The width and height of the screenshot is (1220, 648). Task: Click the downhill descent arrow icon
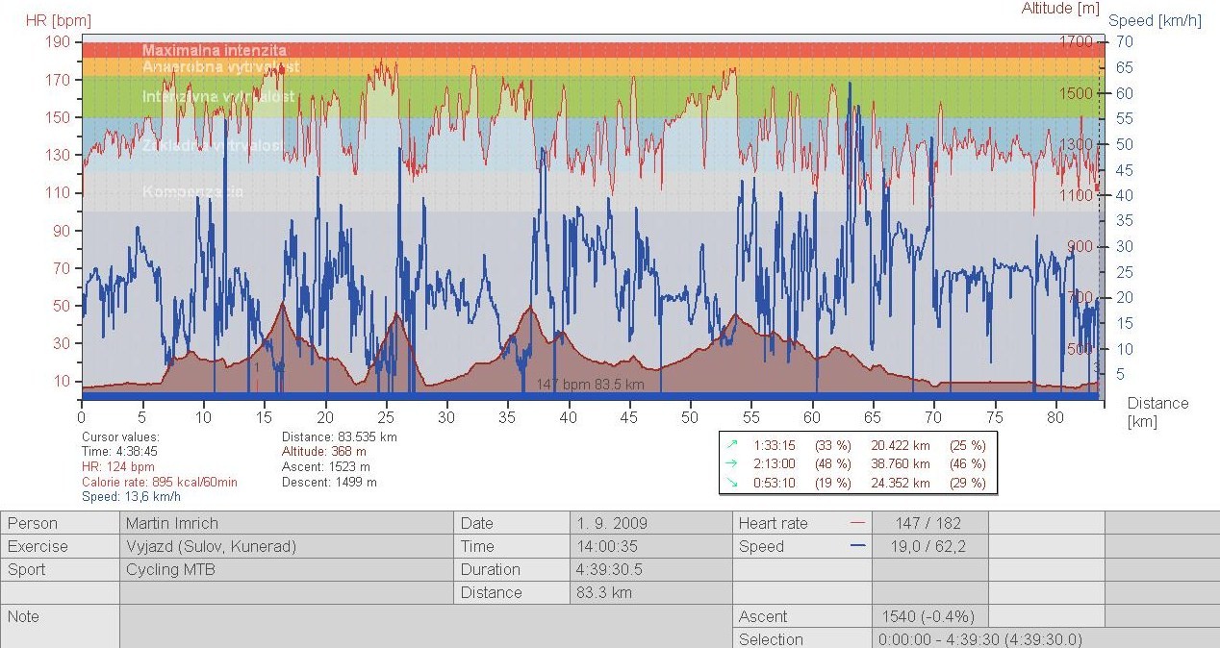(733, 483)
